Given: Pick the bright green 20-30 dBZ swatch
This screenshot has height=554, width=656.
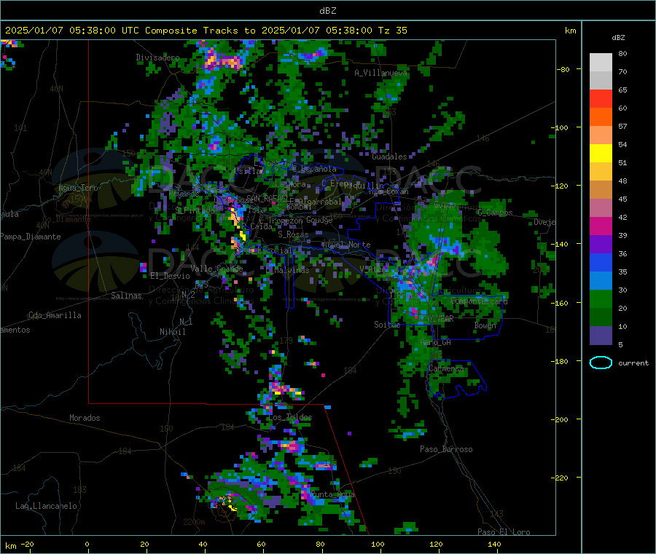Looking at the screenshot, I should (x=601, y=298).
